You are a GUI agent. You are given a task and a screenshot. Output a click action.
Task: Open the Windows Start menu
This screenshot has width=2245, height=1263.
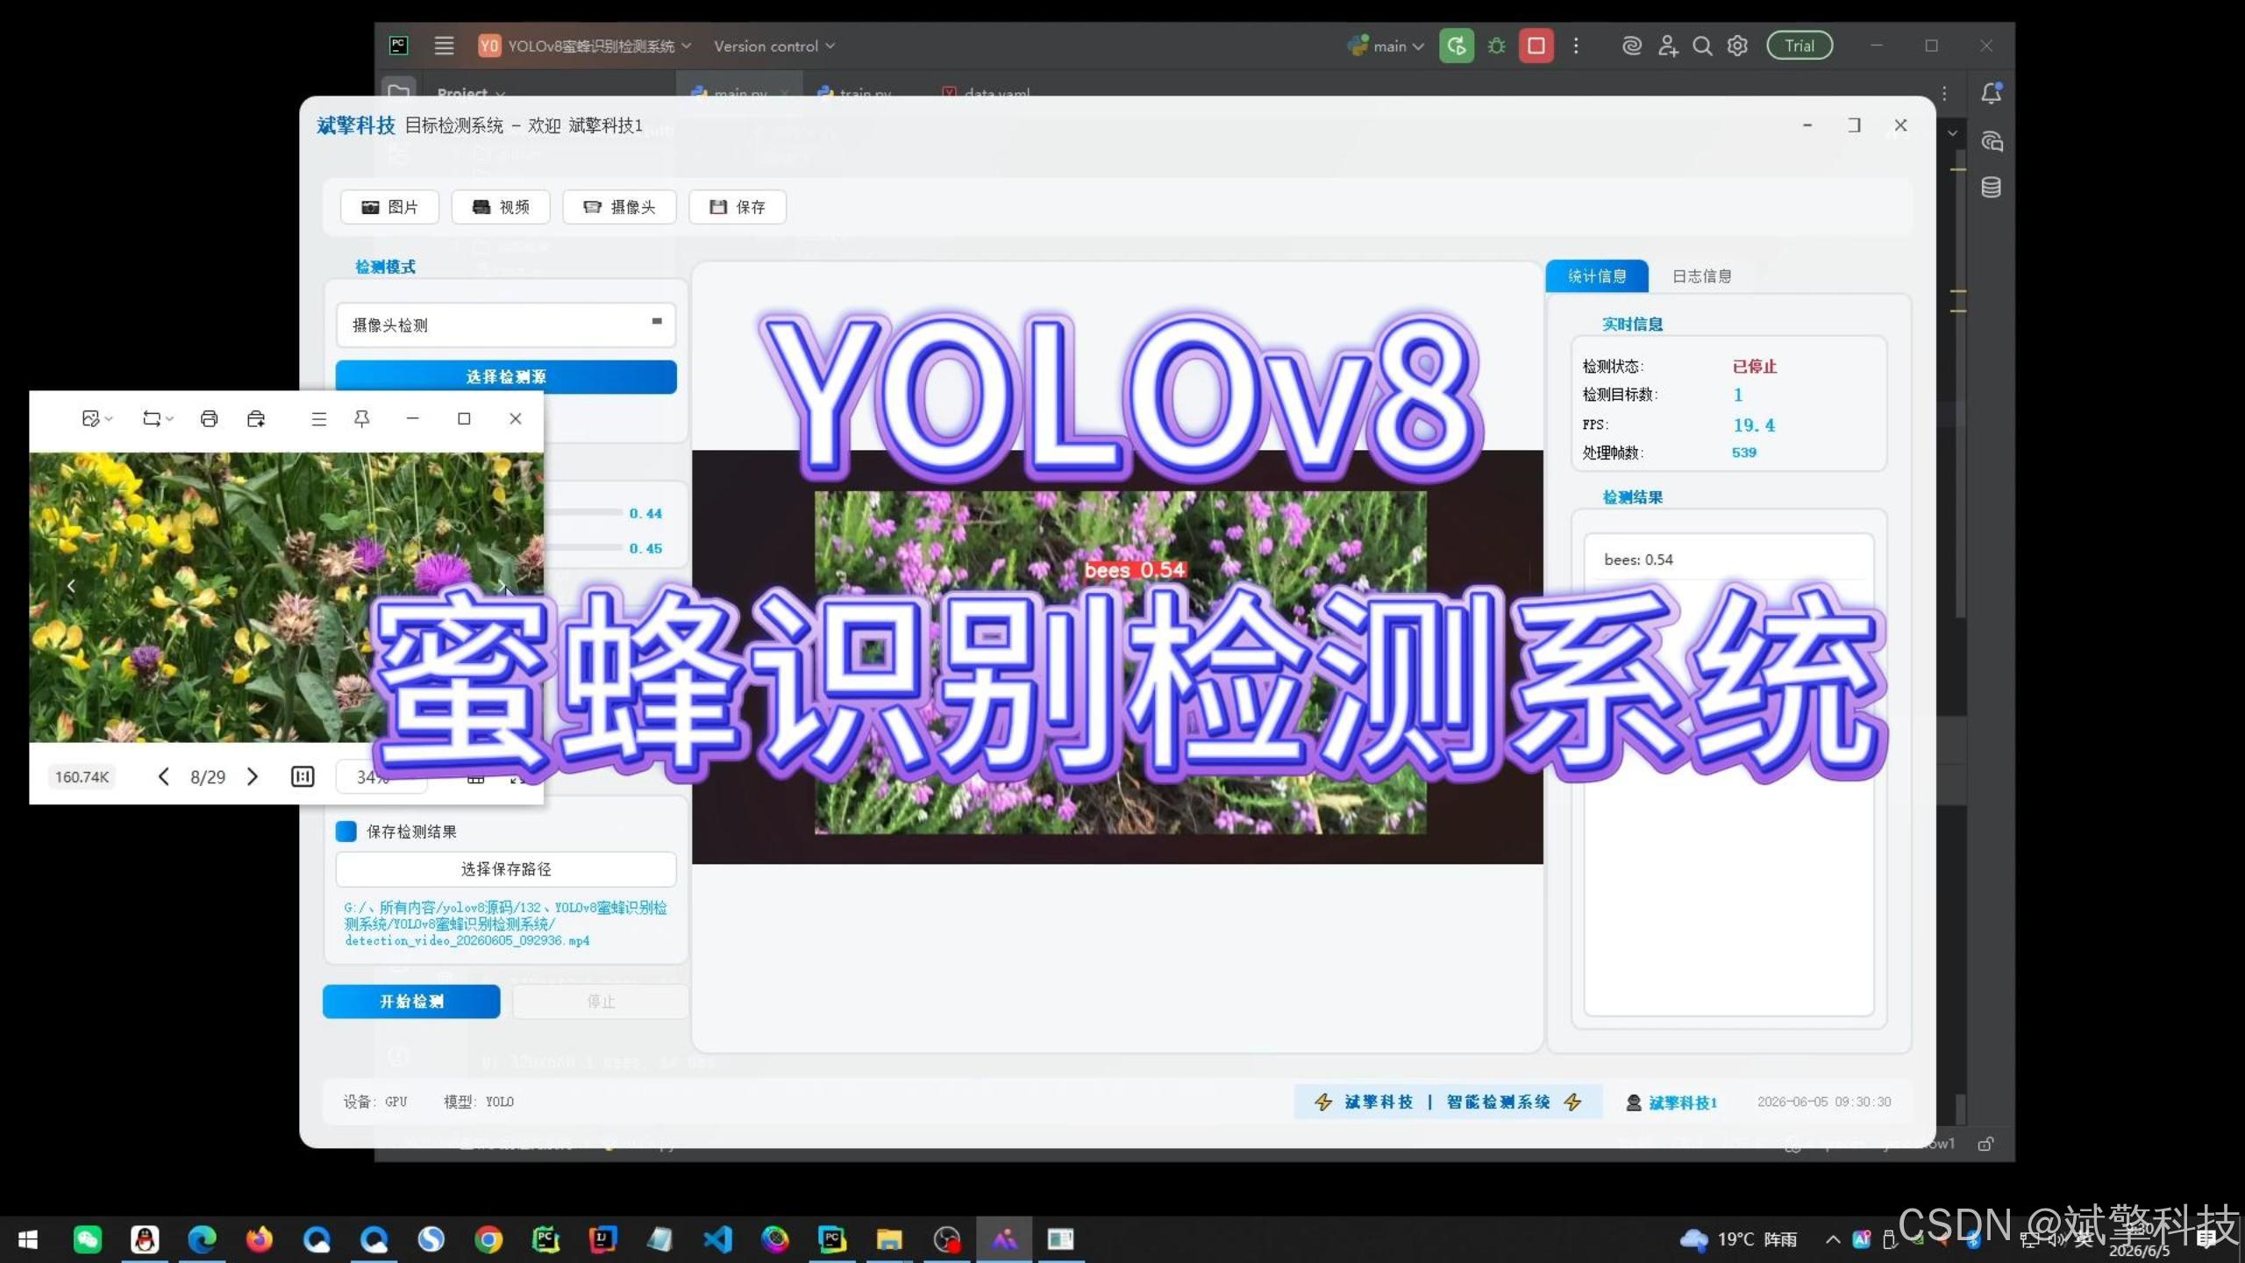coord(28,1239)
